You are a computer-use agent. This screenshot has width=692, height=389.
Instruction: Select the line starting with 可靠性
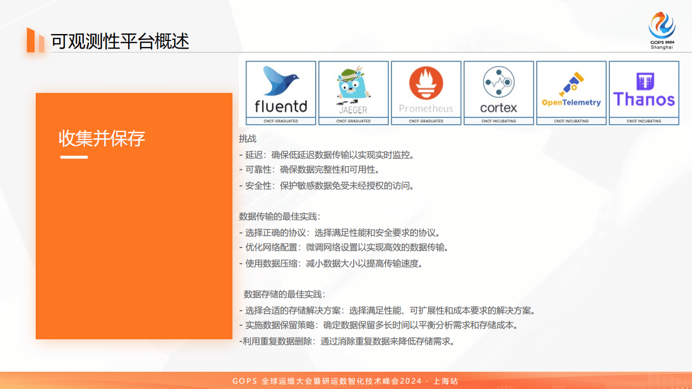310,170
